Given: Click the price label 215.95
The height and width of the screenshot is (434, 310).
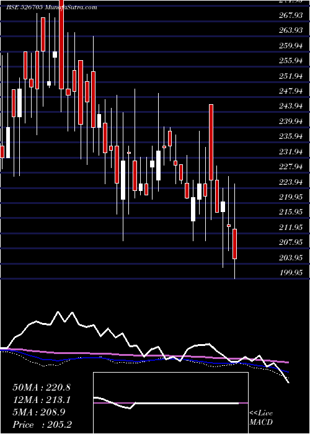Looking at the screenshot, I should tap(291, 212).
